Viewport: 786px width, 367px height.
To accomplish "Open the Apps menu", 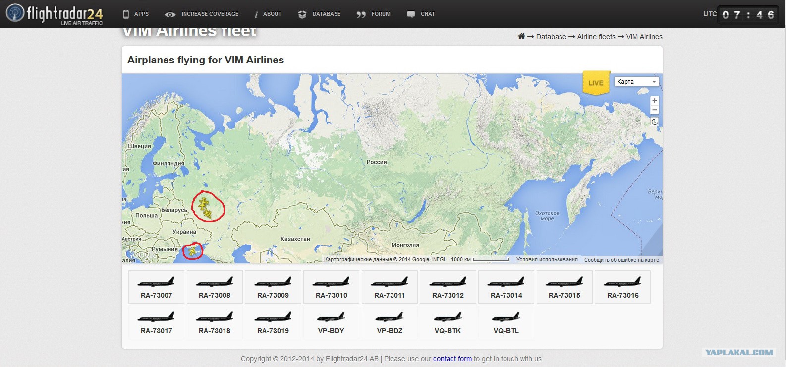I will [x=136, y=14].
